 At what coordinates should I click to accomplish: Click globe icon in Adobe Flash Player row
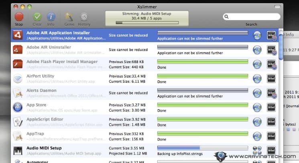tap(257, 64)
